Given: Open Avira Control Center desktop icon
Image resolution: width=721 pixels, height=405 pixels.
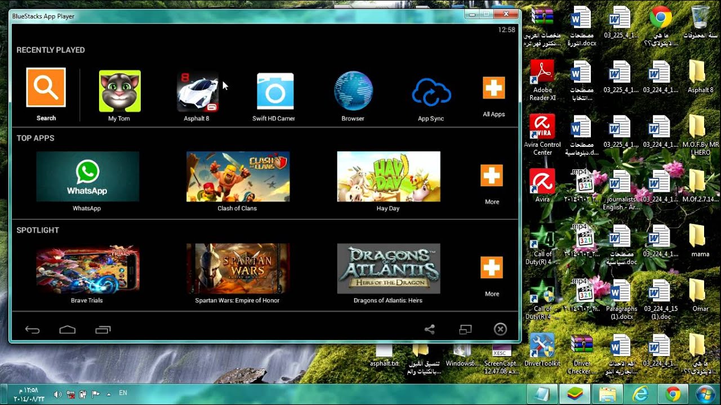Looking at the screenshot, I should click(542, 135).
